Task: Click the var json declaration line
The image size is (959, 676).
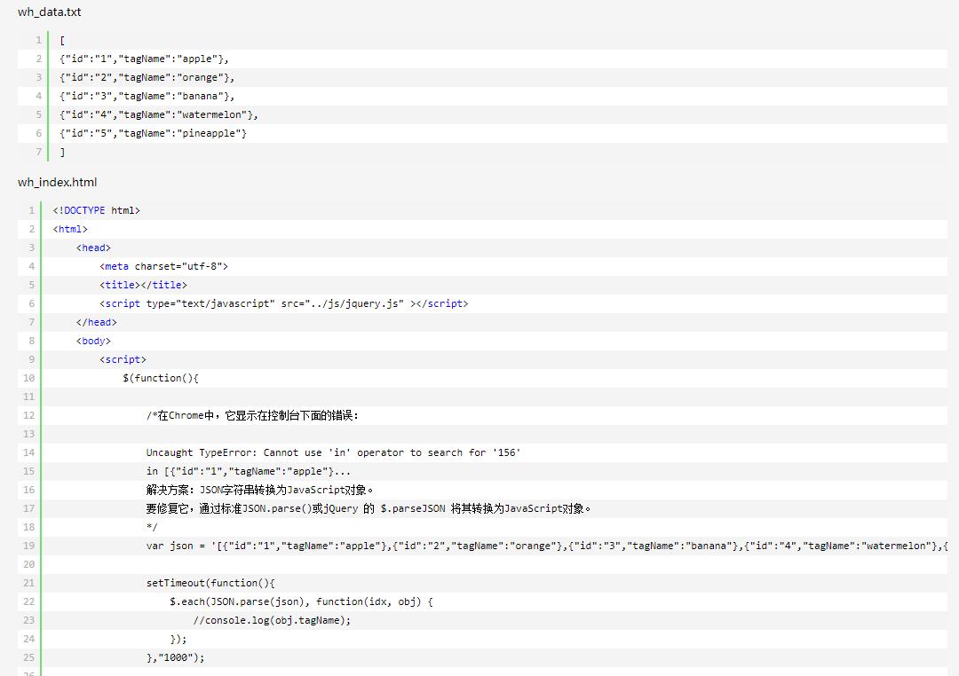Action: (547, 546)
